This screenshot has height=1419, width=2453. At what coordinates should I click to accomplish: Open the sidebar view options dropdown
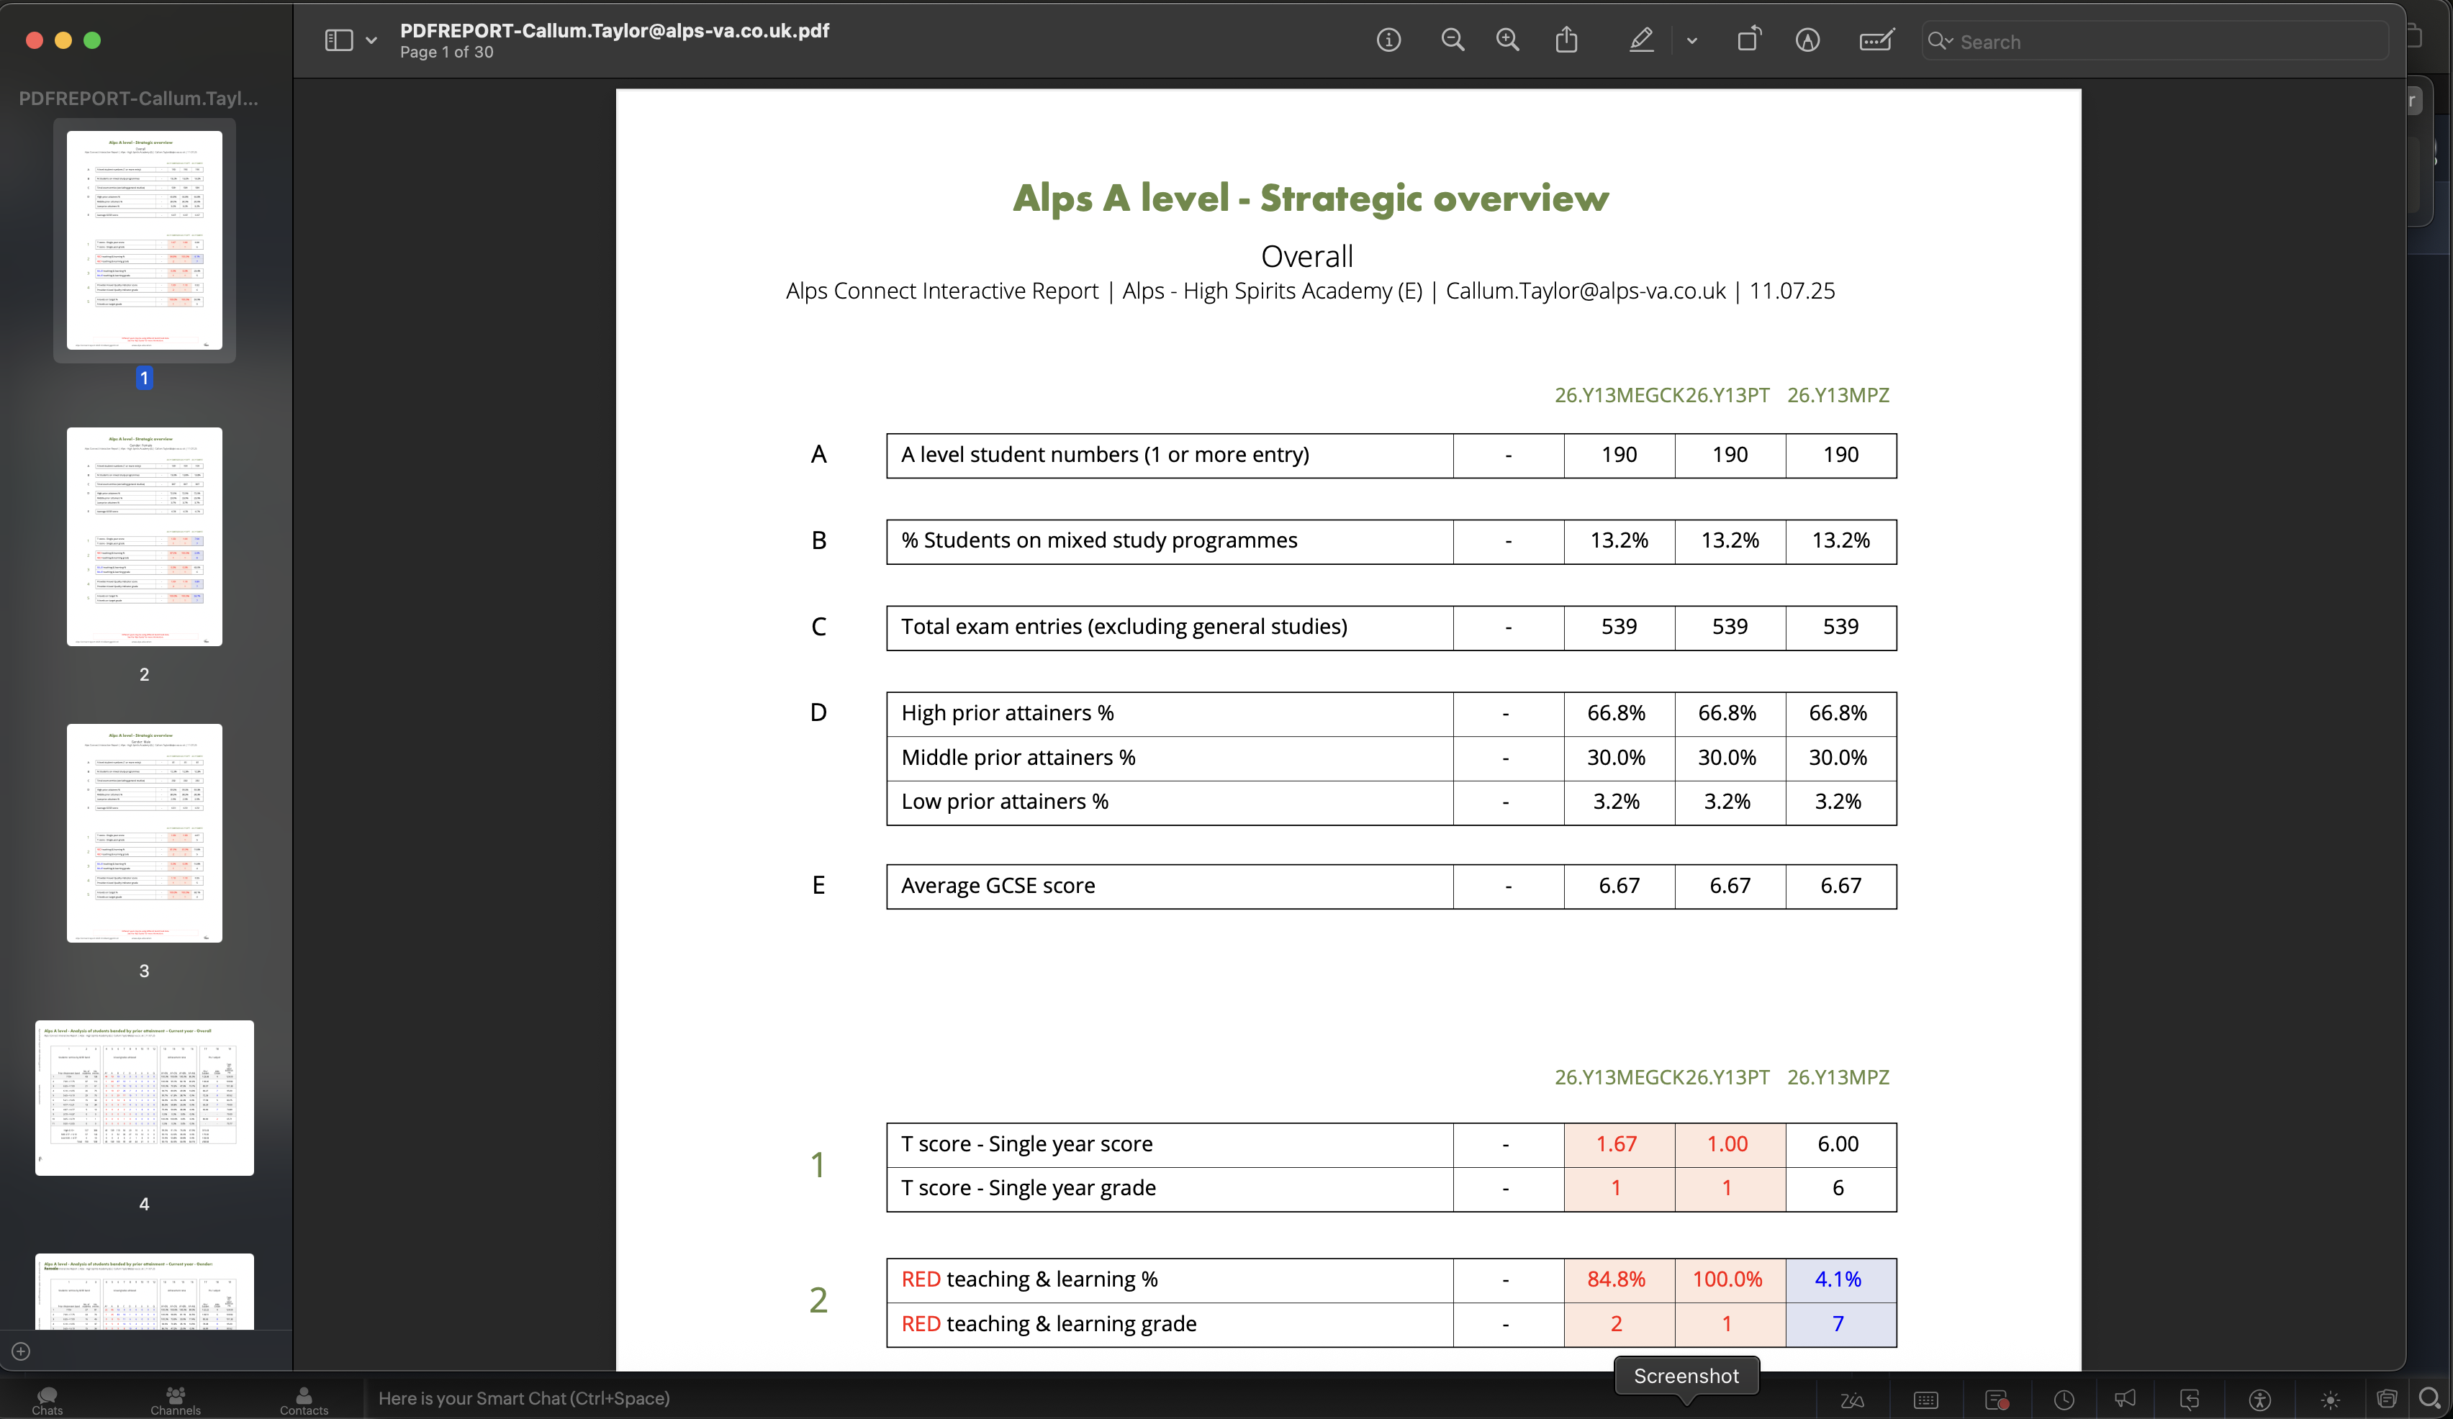[x=371, y=41]
